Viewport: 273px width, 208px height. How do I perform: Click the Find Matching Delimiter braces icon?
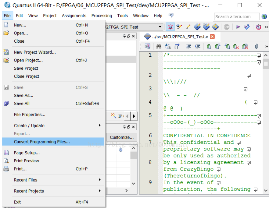[177, 46]
